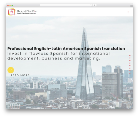Screen dimensions: 139x117
Task: Go to third section navigation dot
Action: point(130,61)
